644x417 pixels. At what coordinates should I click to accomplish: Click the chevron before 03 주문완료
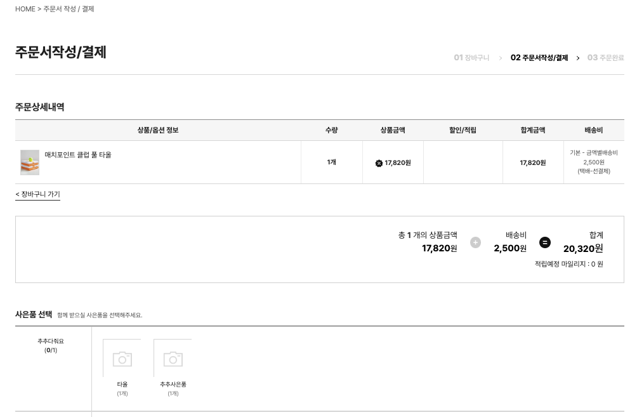(577, 58)
